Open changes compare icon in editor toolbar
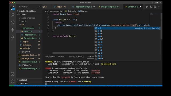The width and height of the screenshot is (171, 96). tap(151, 7)
